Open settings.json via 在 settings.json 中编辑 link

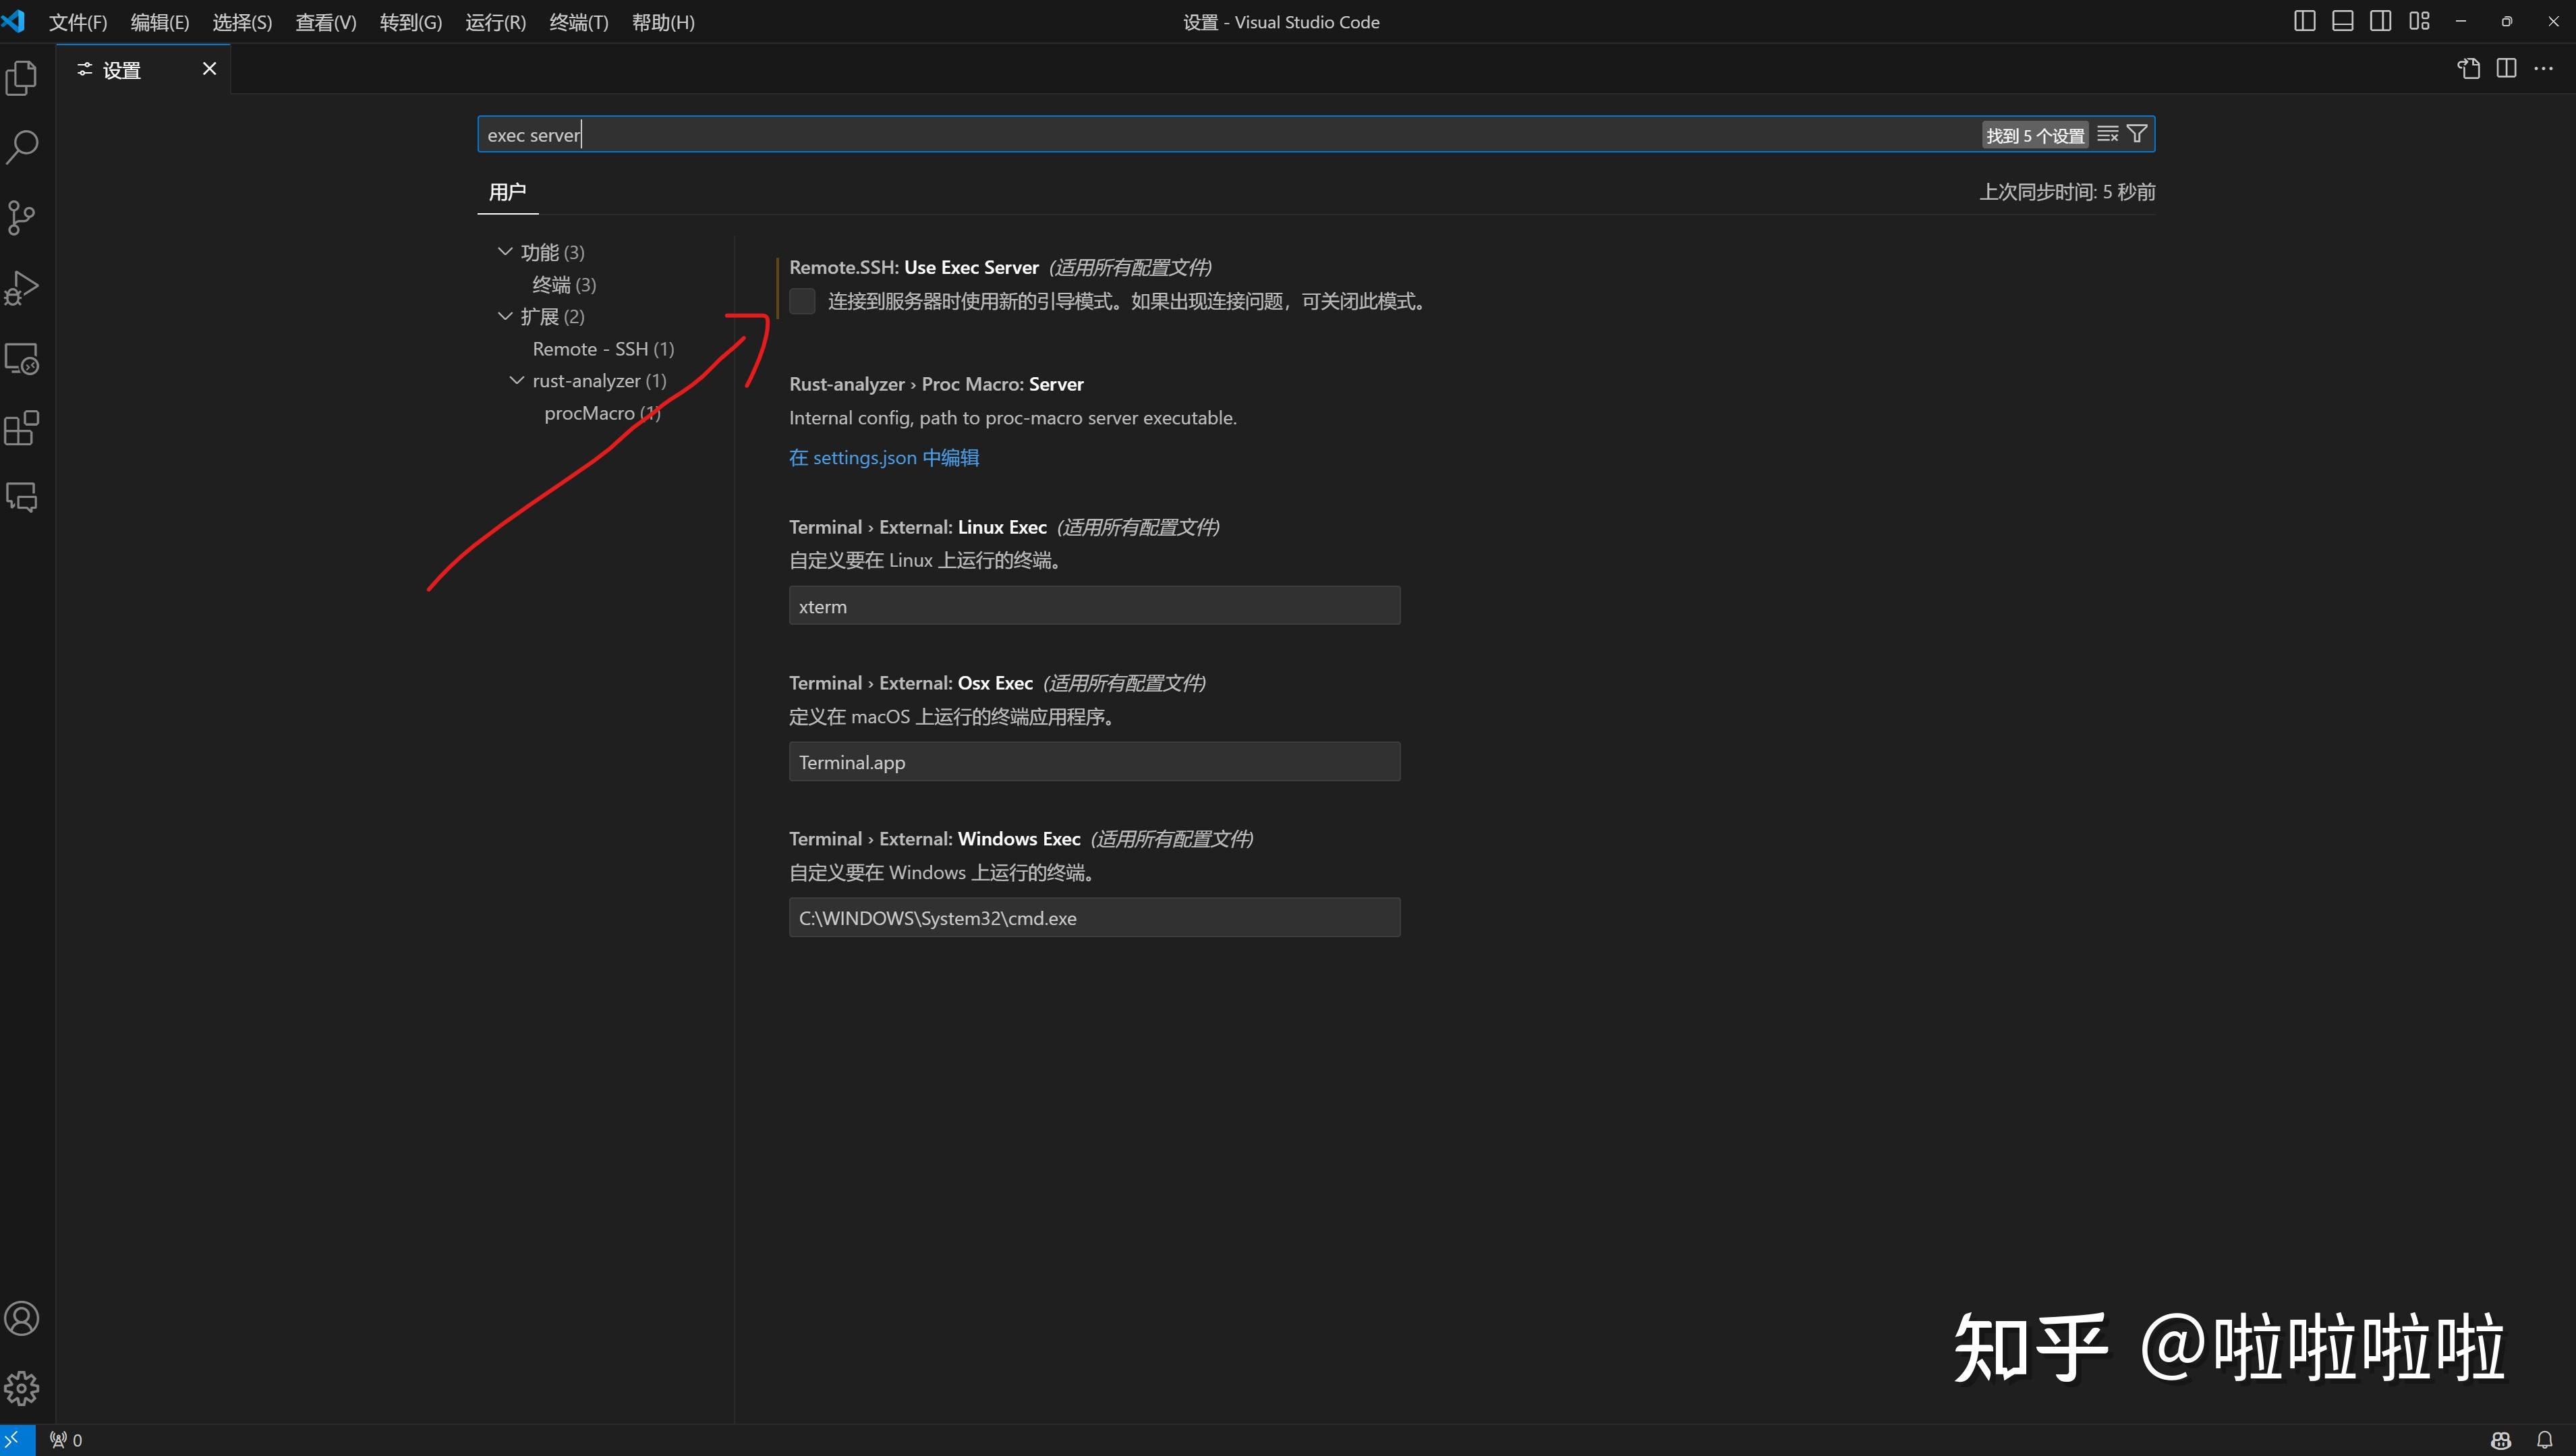click(x=882, y=457)
